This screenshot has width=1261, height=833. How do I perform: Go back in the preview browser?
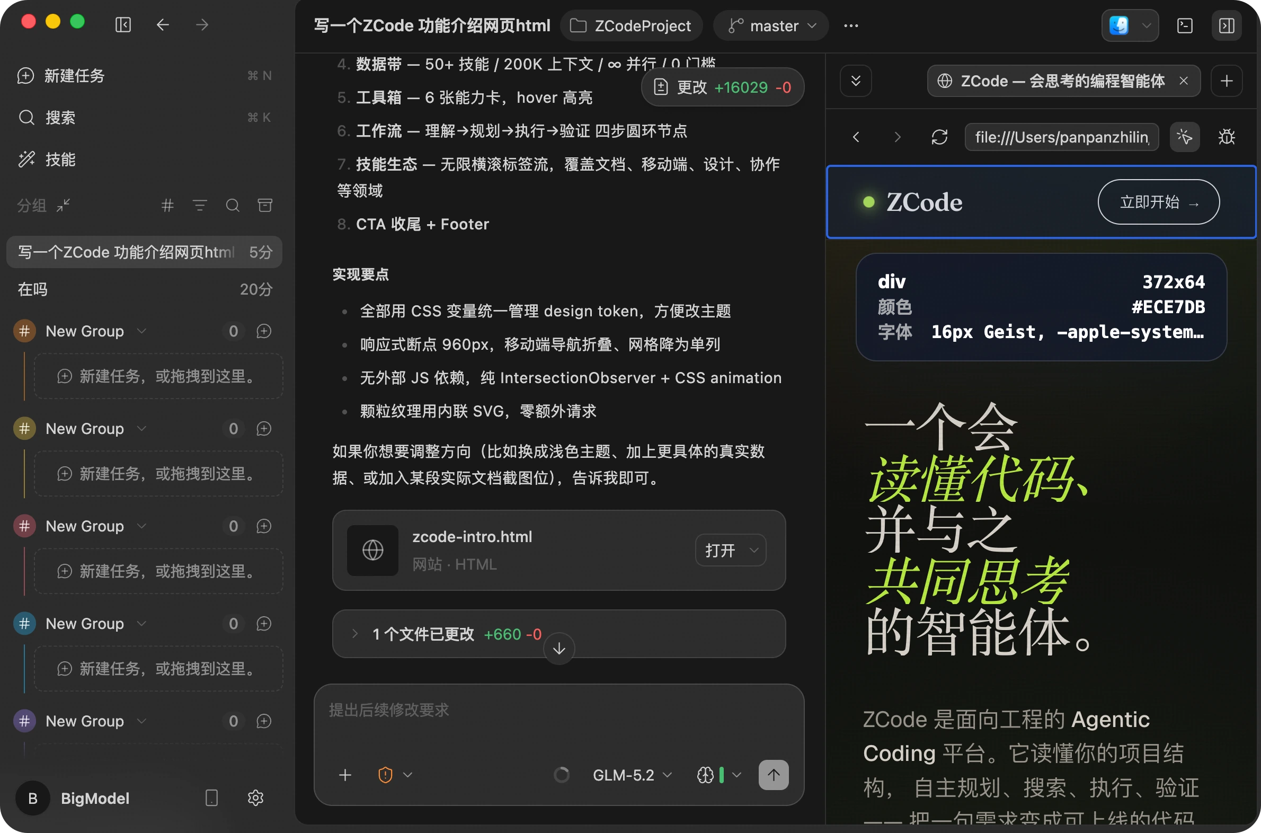point(856,137)
